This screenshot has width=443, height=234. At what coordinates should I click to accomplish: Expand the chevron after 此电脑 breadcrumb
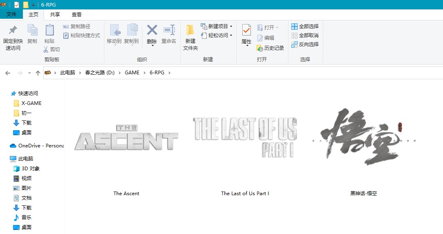(x=80, y=73)
